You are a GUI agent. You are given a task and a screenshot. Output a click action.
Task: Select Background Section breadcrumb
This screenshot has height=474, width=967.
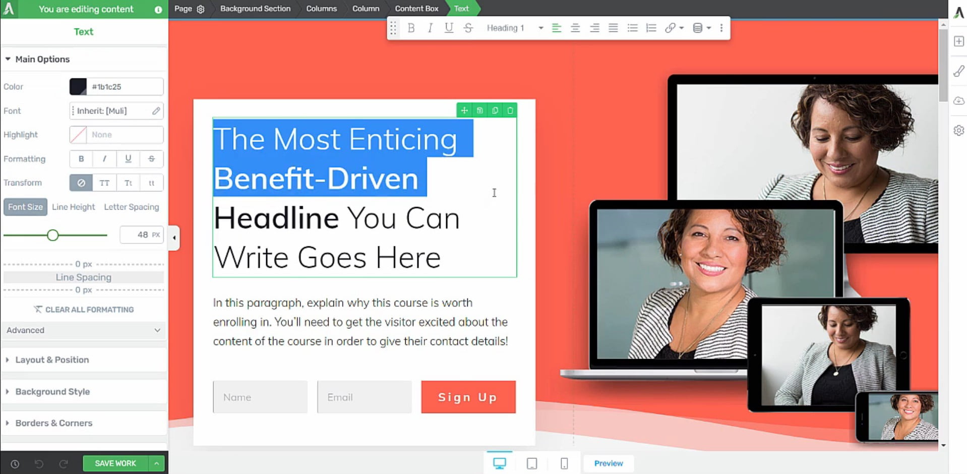point(255,9)
